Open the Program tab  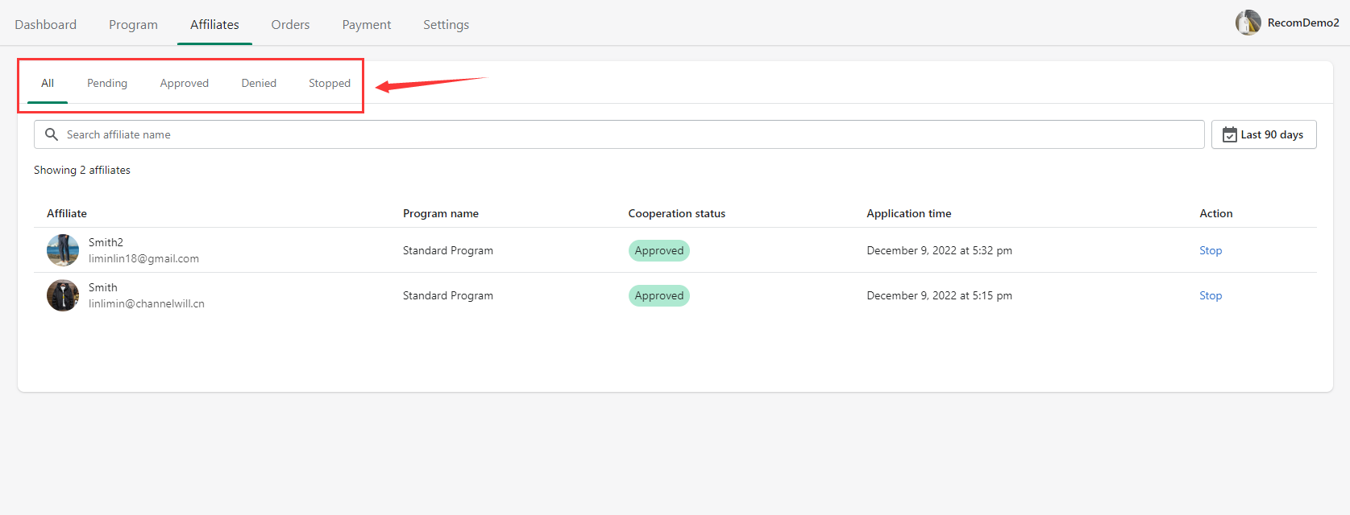click(x=133, y=24)
